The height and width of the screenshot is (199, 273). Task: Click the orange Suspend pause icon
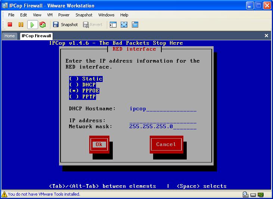coord(21,25)
